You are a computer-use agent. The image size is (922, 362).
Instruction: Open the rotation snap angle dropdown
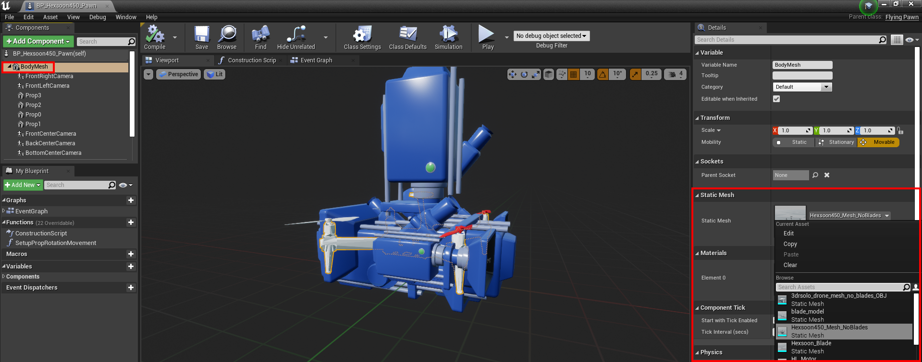(617, 74)
